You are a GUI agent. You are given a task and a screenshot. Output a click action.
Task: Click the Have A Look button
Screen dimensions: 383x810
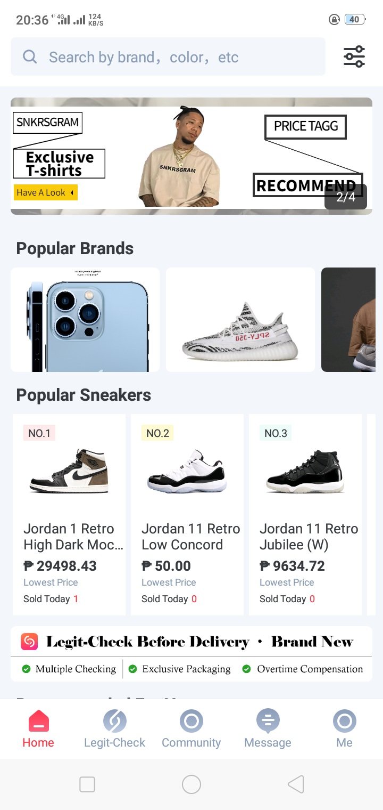point(46,192)
